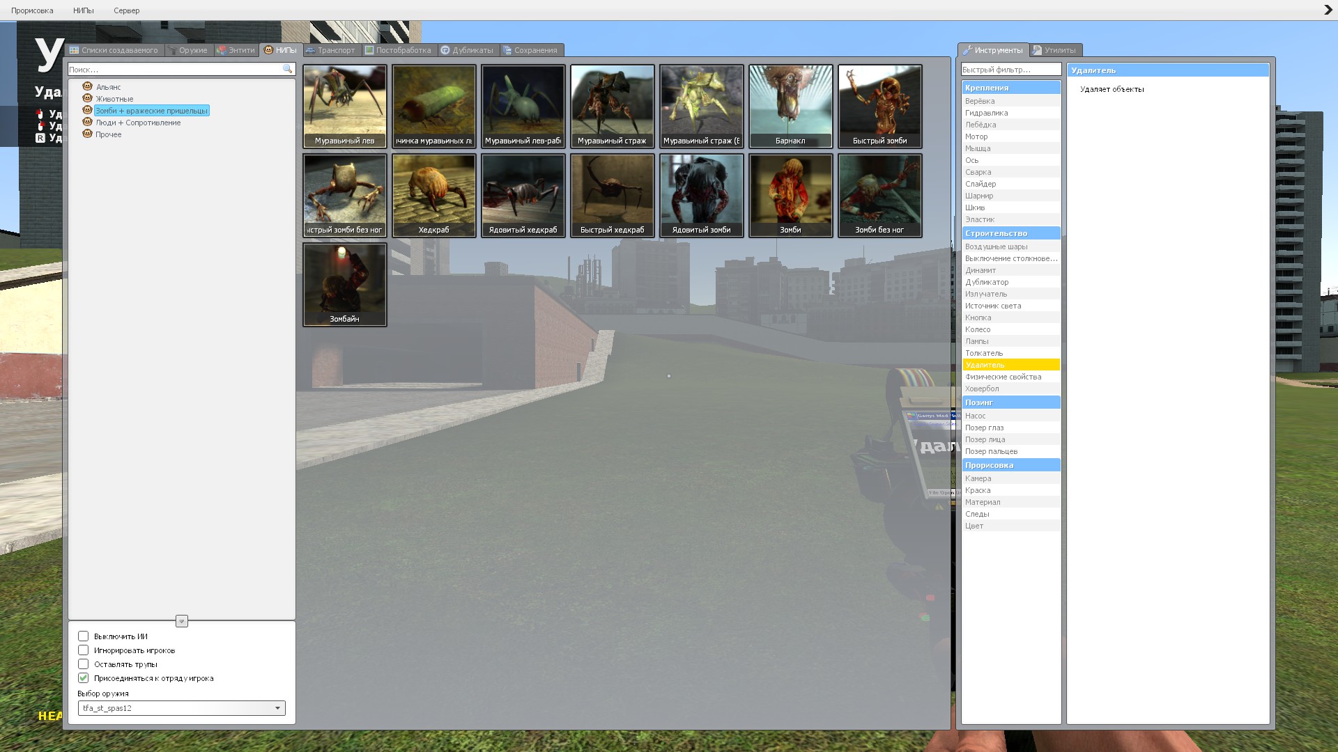This screenshot has width=1338, height=752.
Task: Switch to the Списки создаваемого tab
Action: tap(114, 50)
